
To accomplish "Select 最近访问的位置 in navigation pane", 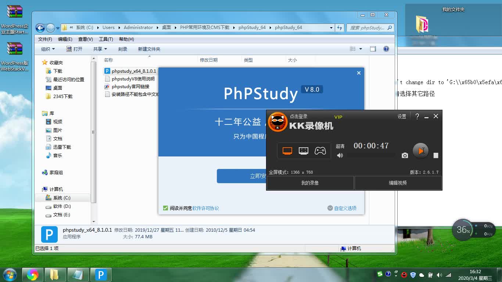I will pos(65,80).
